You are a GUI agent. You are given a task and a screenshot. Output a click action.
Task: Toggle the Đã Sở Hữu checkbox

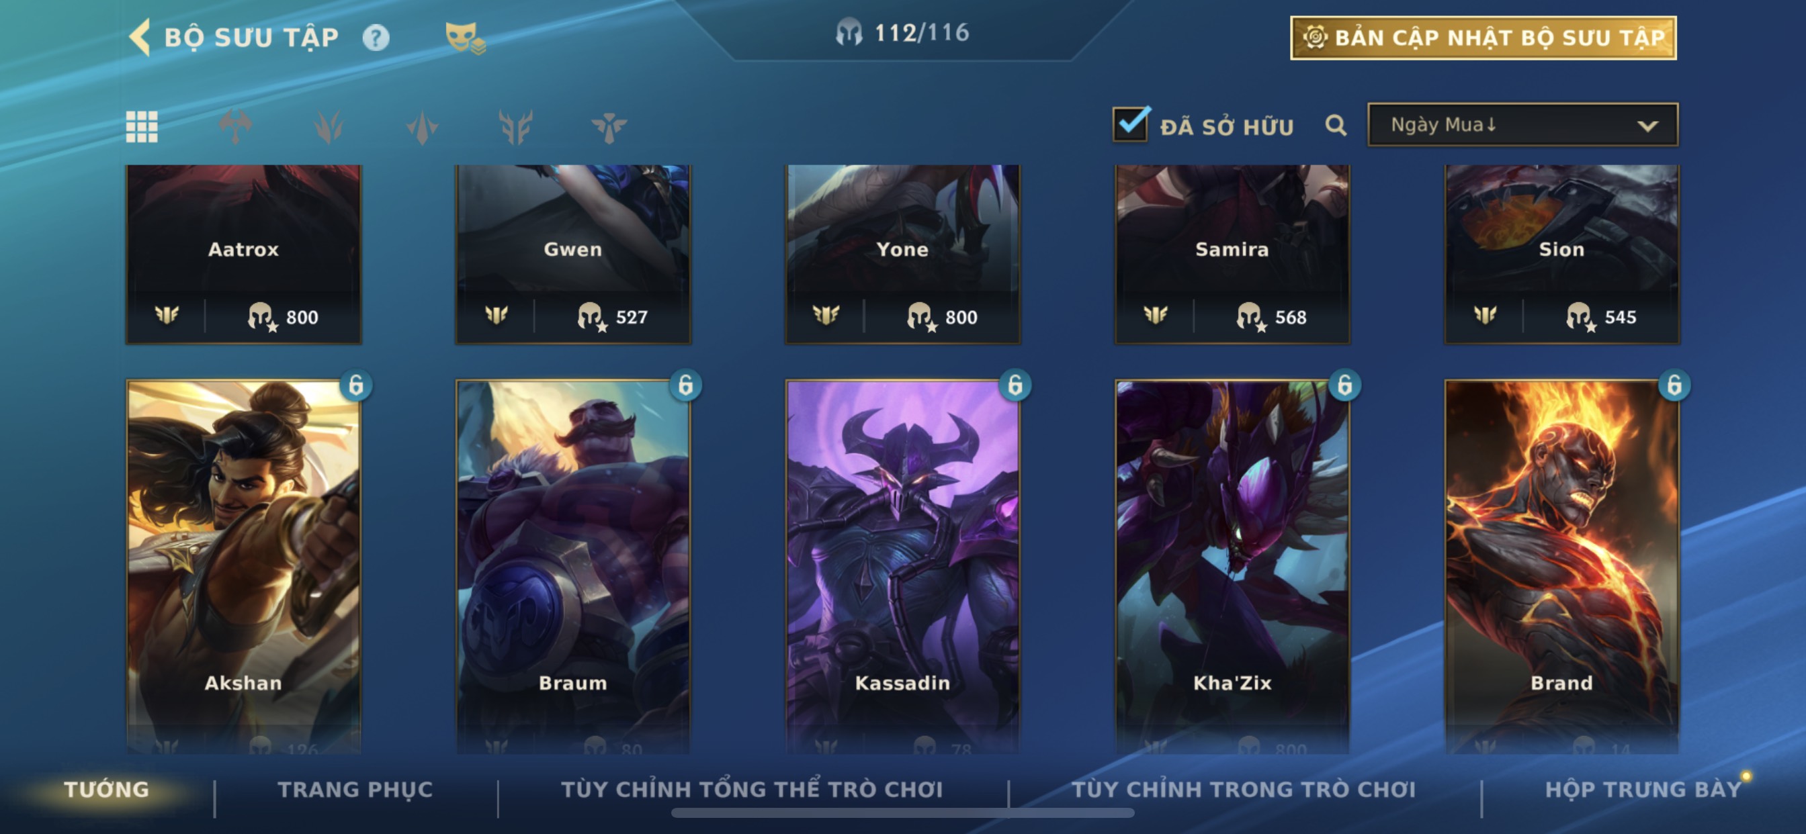click(x=1131, y=125)
